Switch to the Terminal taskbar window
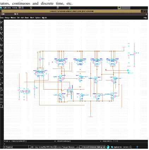 pos(16,147)
